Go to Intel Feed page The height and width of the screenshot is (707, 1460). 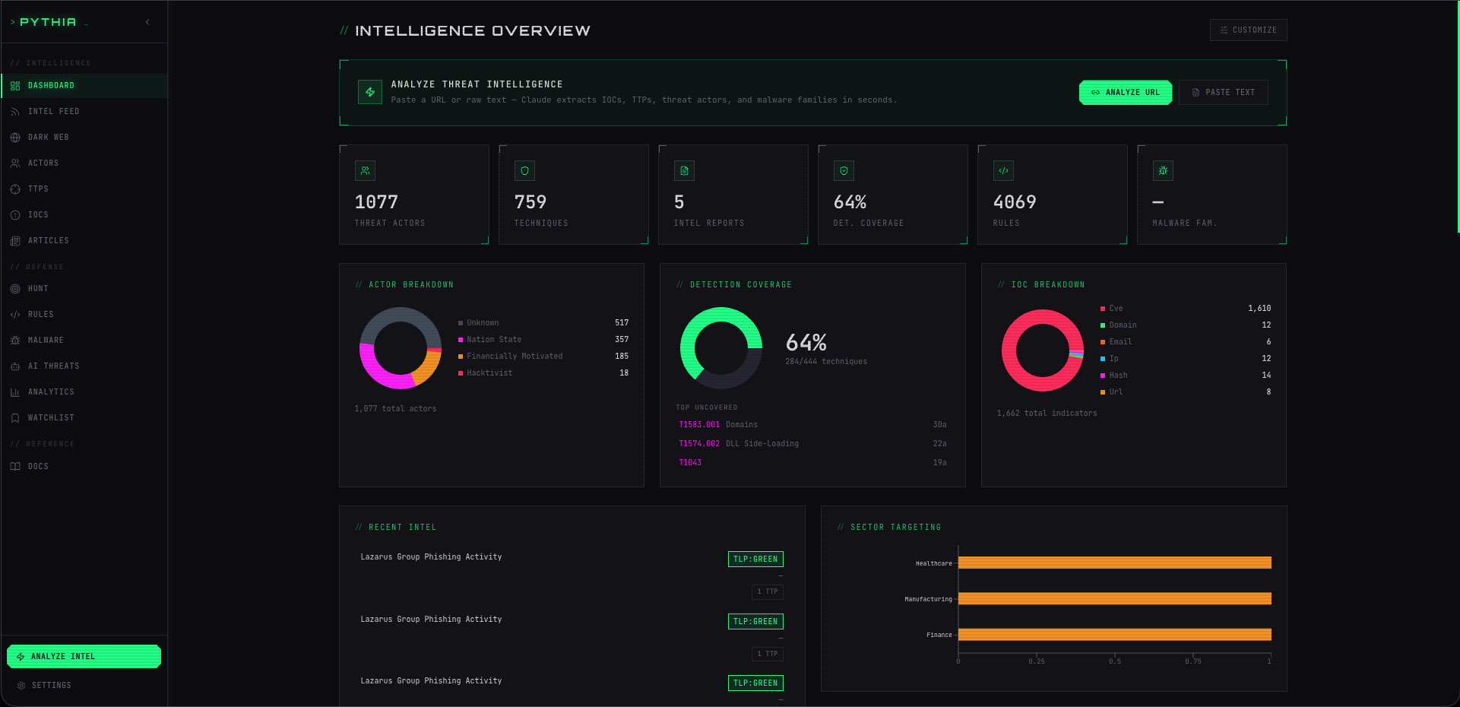pyautogui.click(x=84, y=112)
